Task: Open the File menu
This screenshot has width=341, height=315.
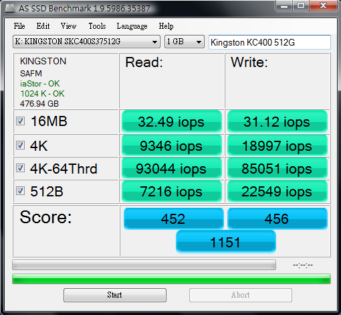Action: click(x=19, y=26)
